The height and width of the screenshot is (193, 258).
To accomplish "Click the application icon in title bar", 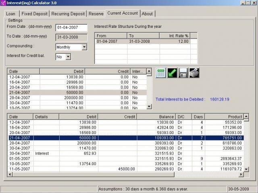I will [4, 3].
